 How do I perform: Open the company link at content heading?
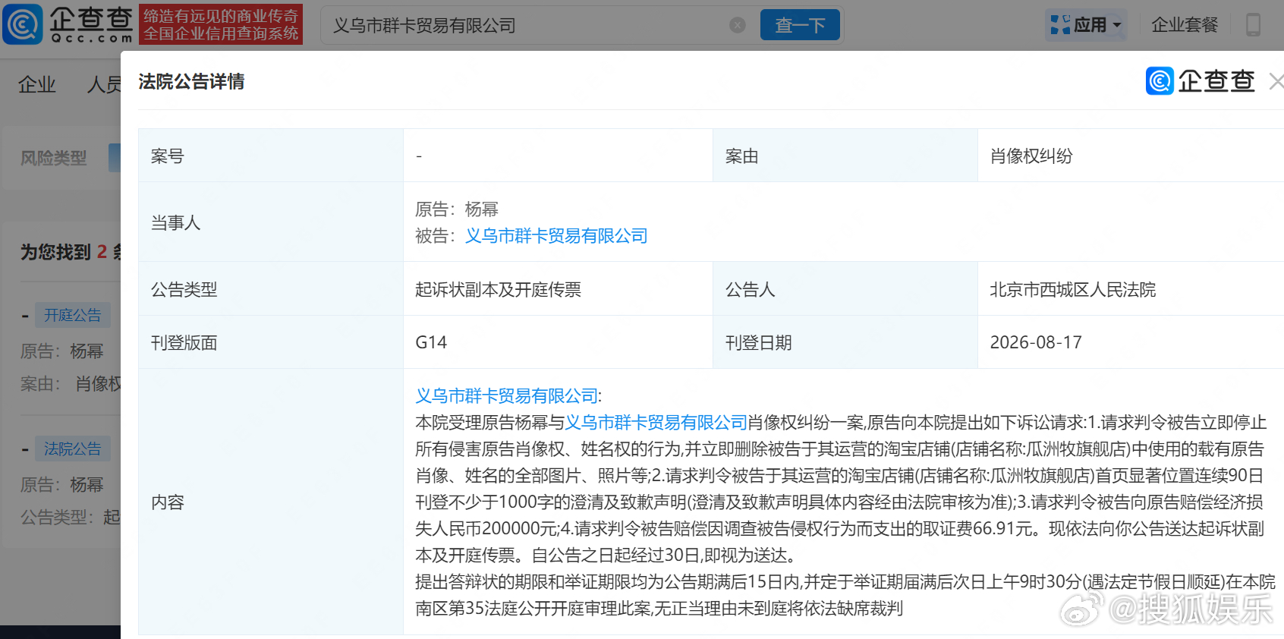[507, 395]
